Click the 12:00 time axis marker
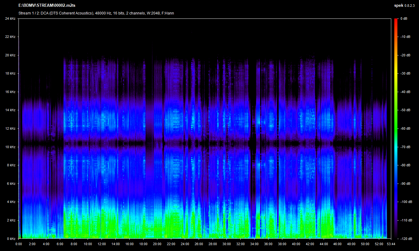The height and width of the screenshot is (251, 419). click(x=102, y=244)
